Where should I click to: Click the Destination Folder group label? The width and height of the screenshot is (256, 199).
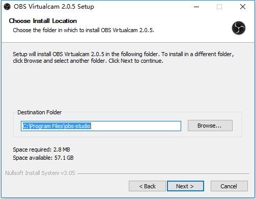[40, 112]
